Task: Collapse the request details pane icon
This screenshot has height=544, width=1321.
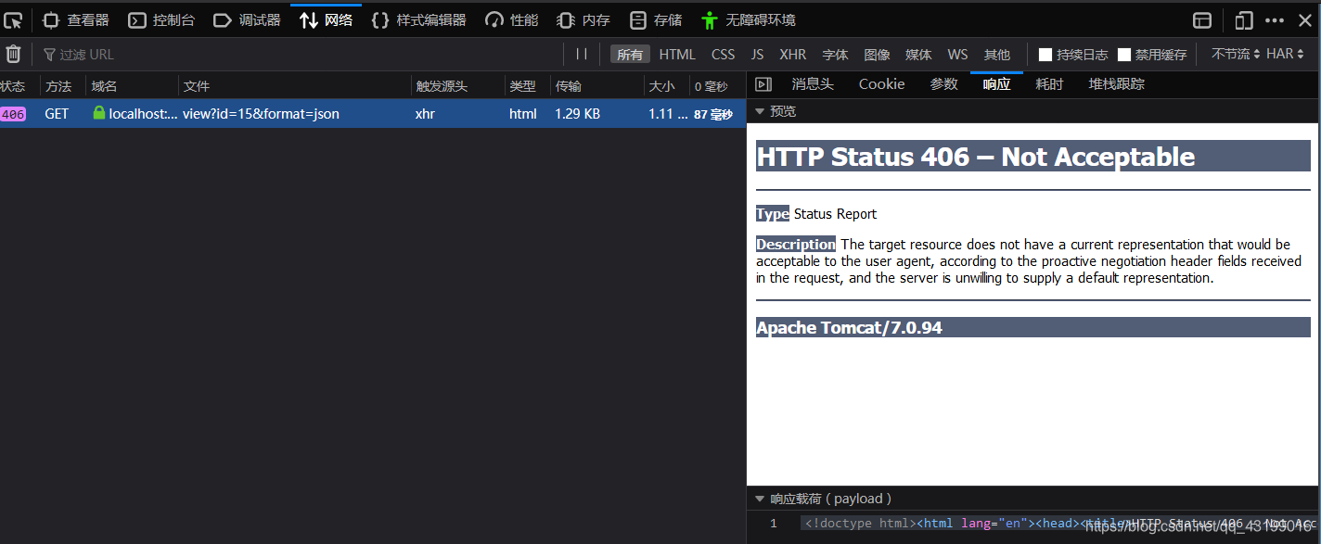Action: [x=763, y=84]
